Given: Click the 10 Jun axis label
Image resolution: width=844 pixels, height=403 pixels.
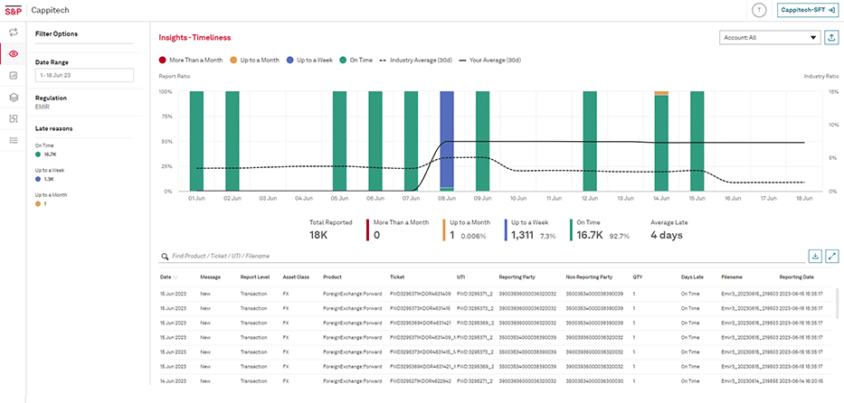Looking at the screenshot, I should point(518,198).
